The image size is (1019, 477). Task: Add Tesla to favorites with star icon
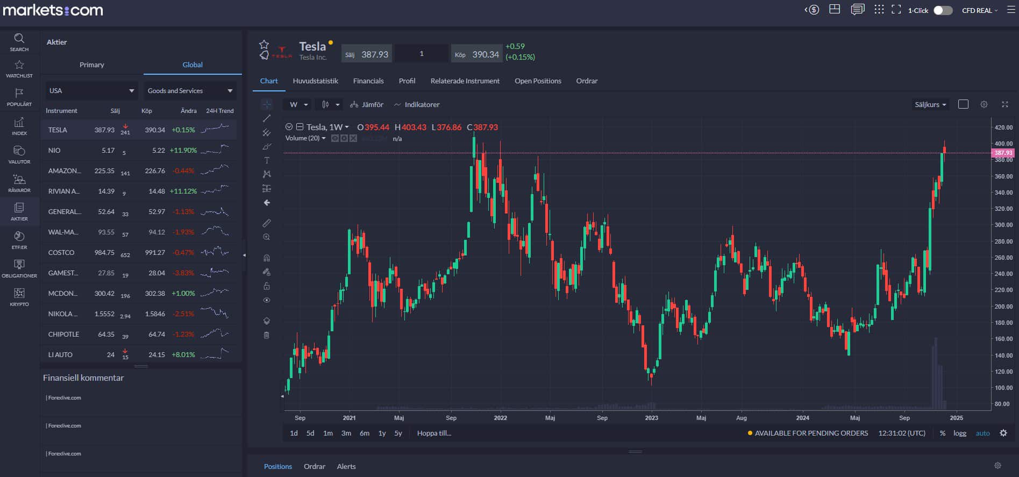[x=264, y=44]
